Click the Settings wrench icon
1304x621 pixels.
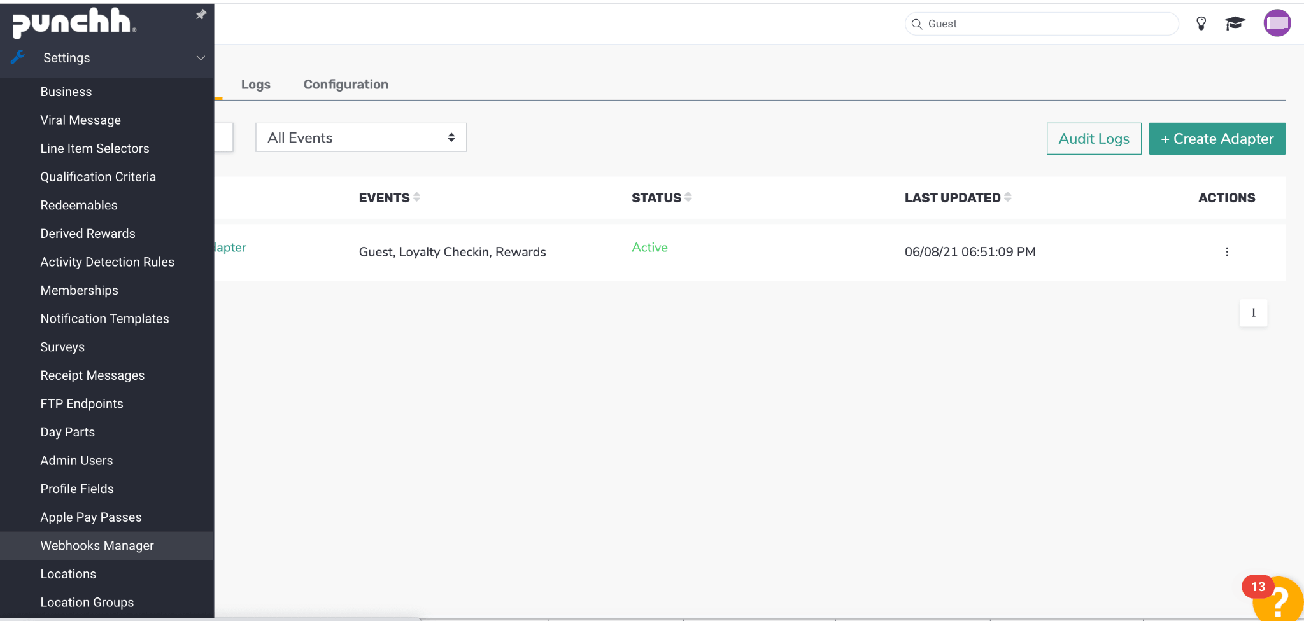click(x=18, y=58)
